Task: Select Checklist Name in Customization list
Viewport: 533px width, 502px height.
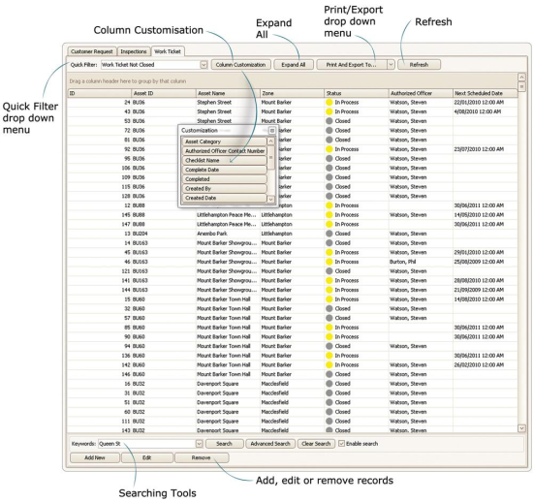Action: pyautogui.click(x=225, y=161)
